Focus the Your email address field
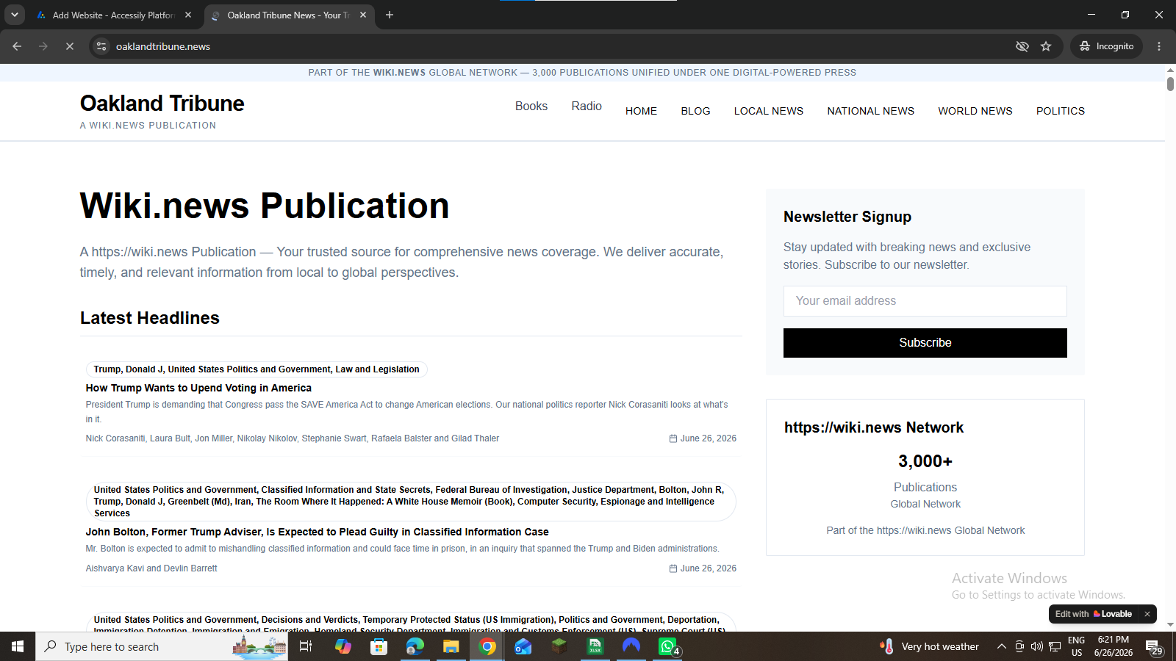 click(x=925, y=301)
